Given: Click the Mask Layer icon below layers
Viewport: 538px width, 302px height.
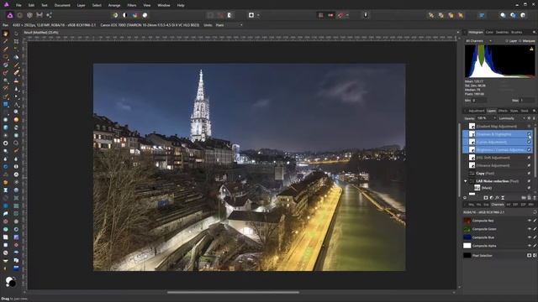Looking at the screenshot, I should (486, 198).
